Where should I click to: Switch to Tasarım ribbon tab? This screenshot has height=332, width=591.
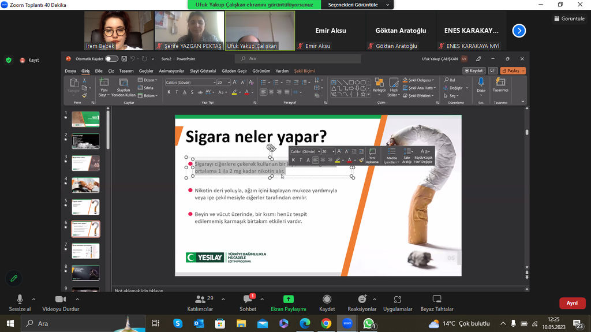pos(126,71)
